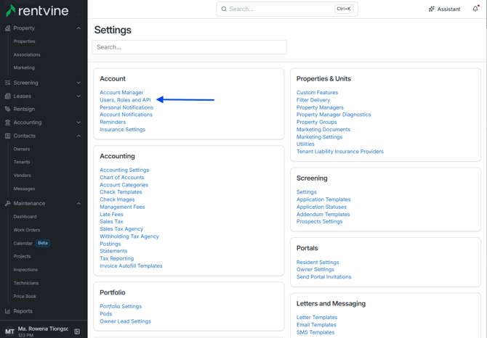Open Application Templates link

pyautogui.click(x=323, y=199)
